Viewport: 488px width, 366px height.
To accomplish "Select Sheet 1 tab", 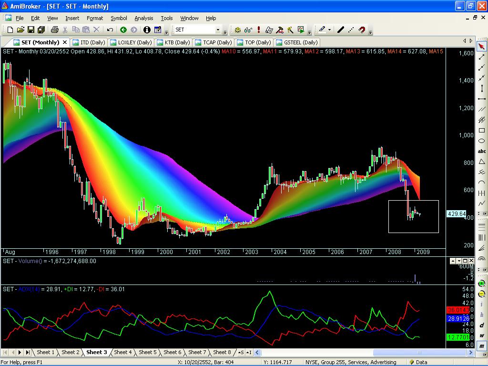I will tap(45, 352).
